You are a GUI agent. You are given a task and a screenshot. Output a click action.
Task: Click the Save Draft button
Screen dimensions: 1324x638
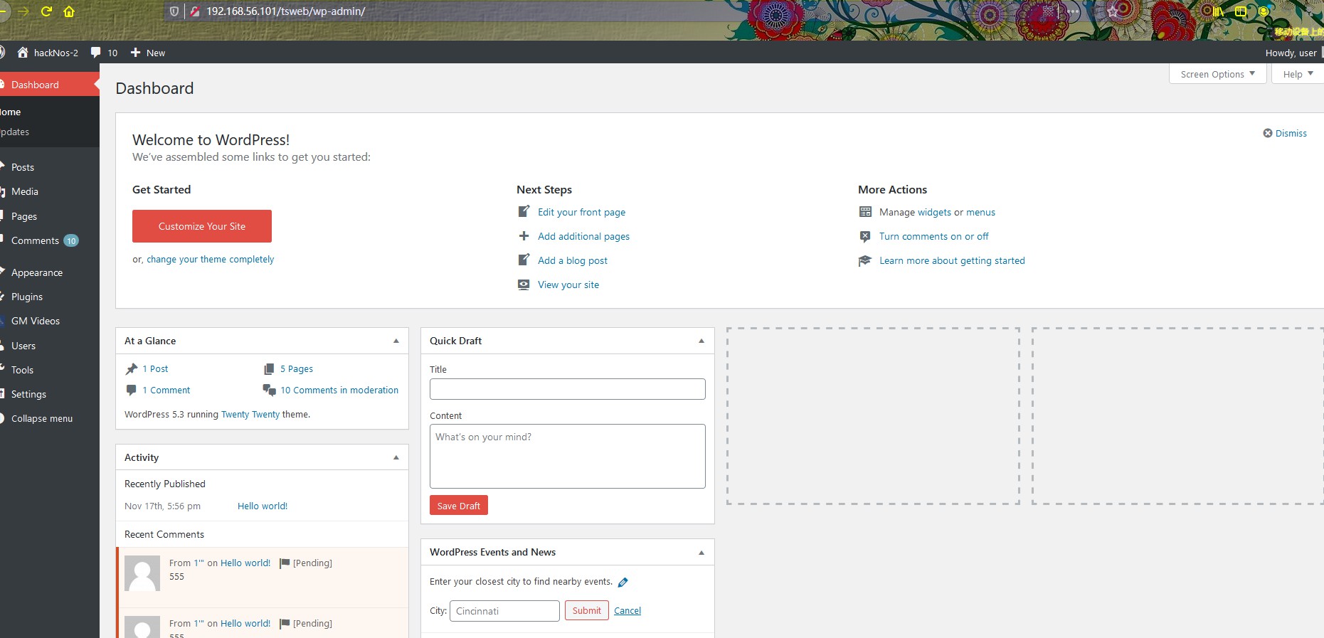click(459, 505)
